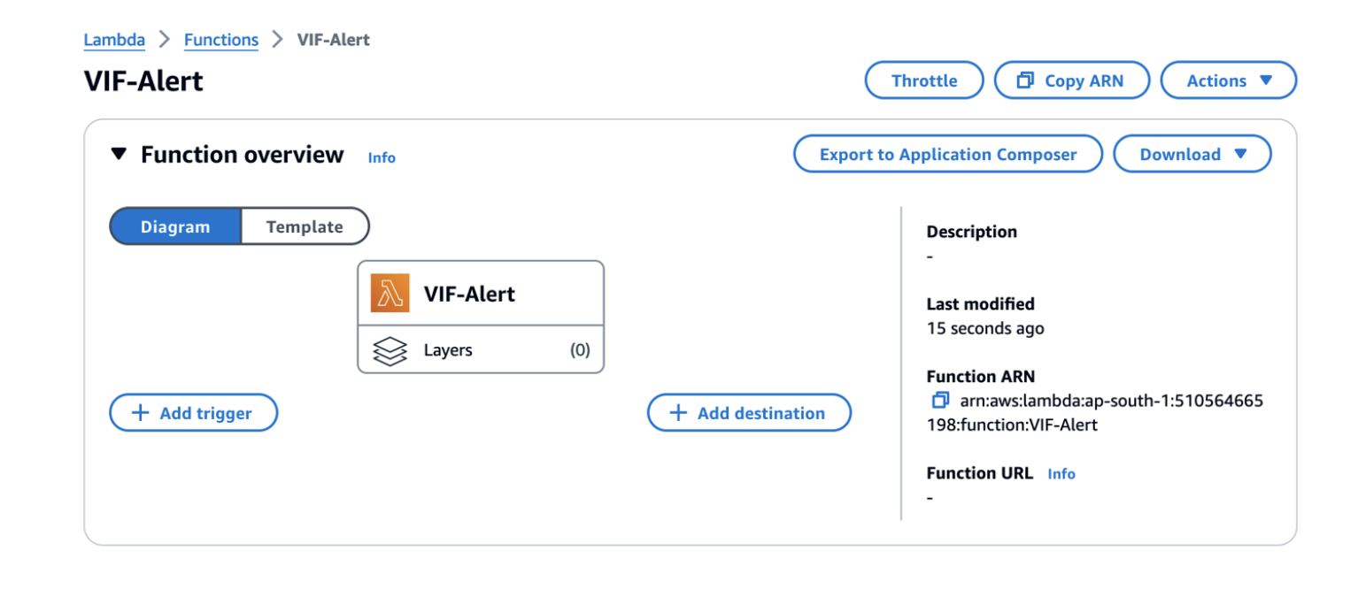
Task: Switch to the Template view
Action: tap(305, 226)
